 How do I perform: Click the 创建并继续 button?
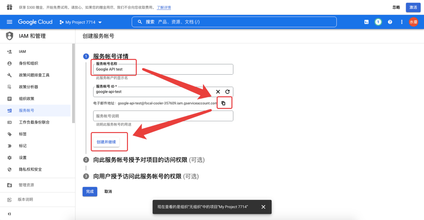pyautogui.click(x=106, y=142)
